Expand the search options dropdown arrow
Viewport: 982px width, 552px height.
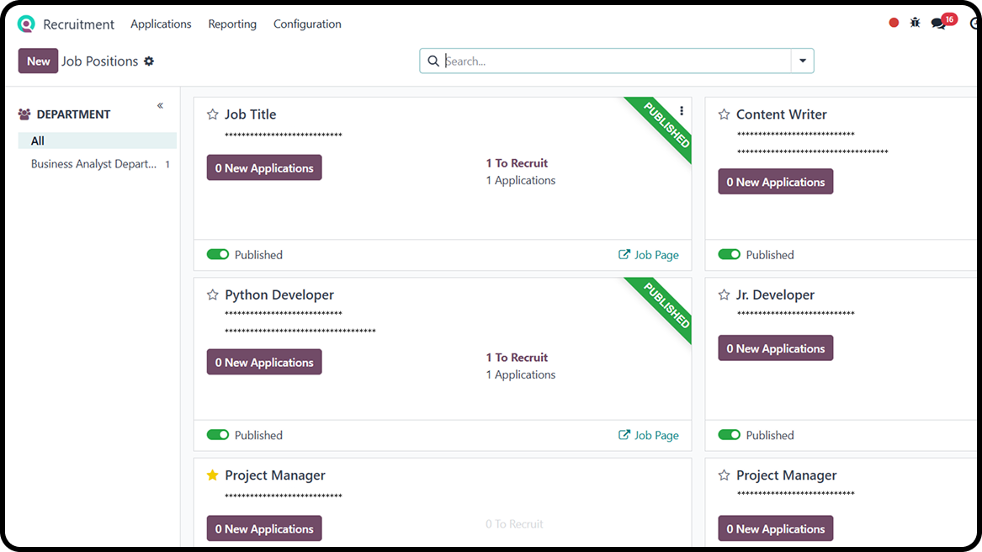tap(802, 61)
